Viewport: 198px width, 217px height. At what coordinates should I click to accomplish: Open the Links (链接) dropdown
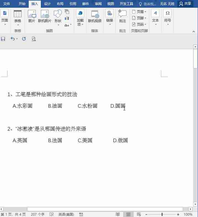[110, 17]
